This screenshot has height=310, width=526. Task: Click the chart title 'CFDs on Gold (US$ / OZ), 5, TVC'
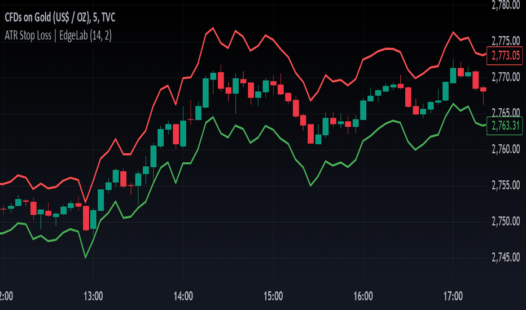point(60,17)
